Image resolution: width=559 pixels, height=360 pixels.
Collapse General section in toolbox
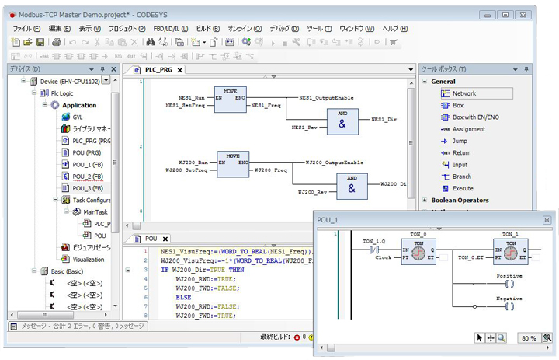[x=425, y=81]
